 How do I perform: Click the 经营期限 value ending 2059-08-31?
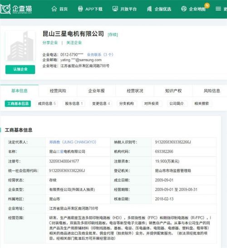click(x=176, y=189)
